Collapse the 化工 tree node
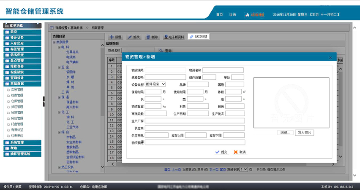This screenshot has width=360, height=190. tap(59, 112)
